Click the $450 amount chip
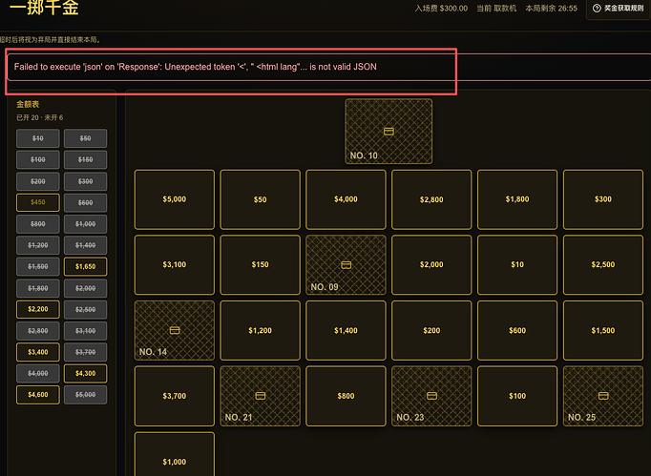651x476 pixels. pos(38,202)
